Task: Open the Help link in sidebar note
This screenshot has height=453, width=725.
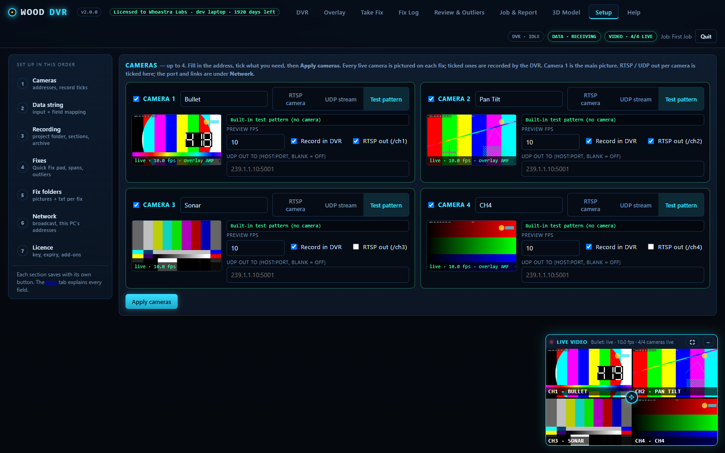Action: click(x=52, y=282)
